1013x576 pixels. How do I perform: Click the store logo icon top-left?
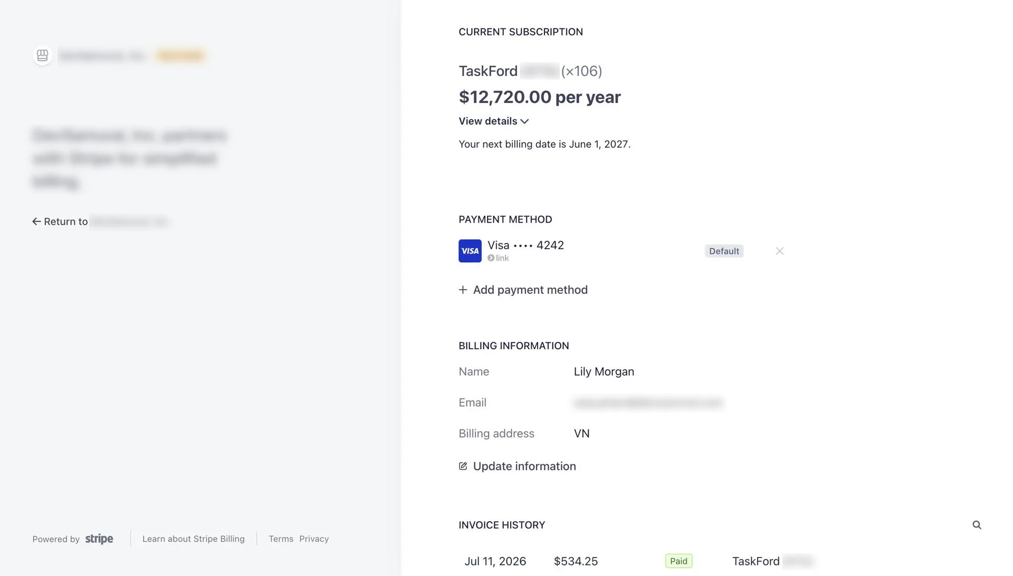click(x=42, y=55)
